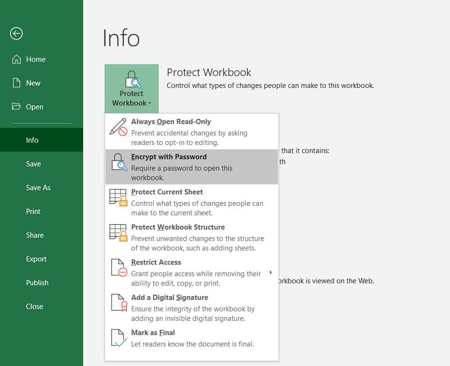The width and height of the screenshot is (450, 366).
Task: Click the back arrow to exit Info view
Action: point(16,33)
